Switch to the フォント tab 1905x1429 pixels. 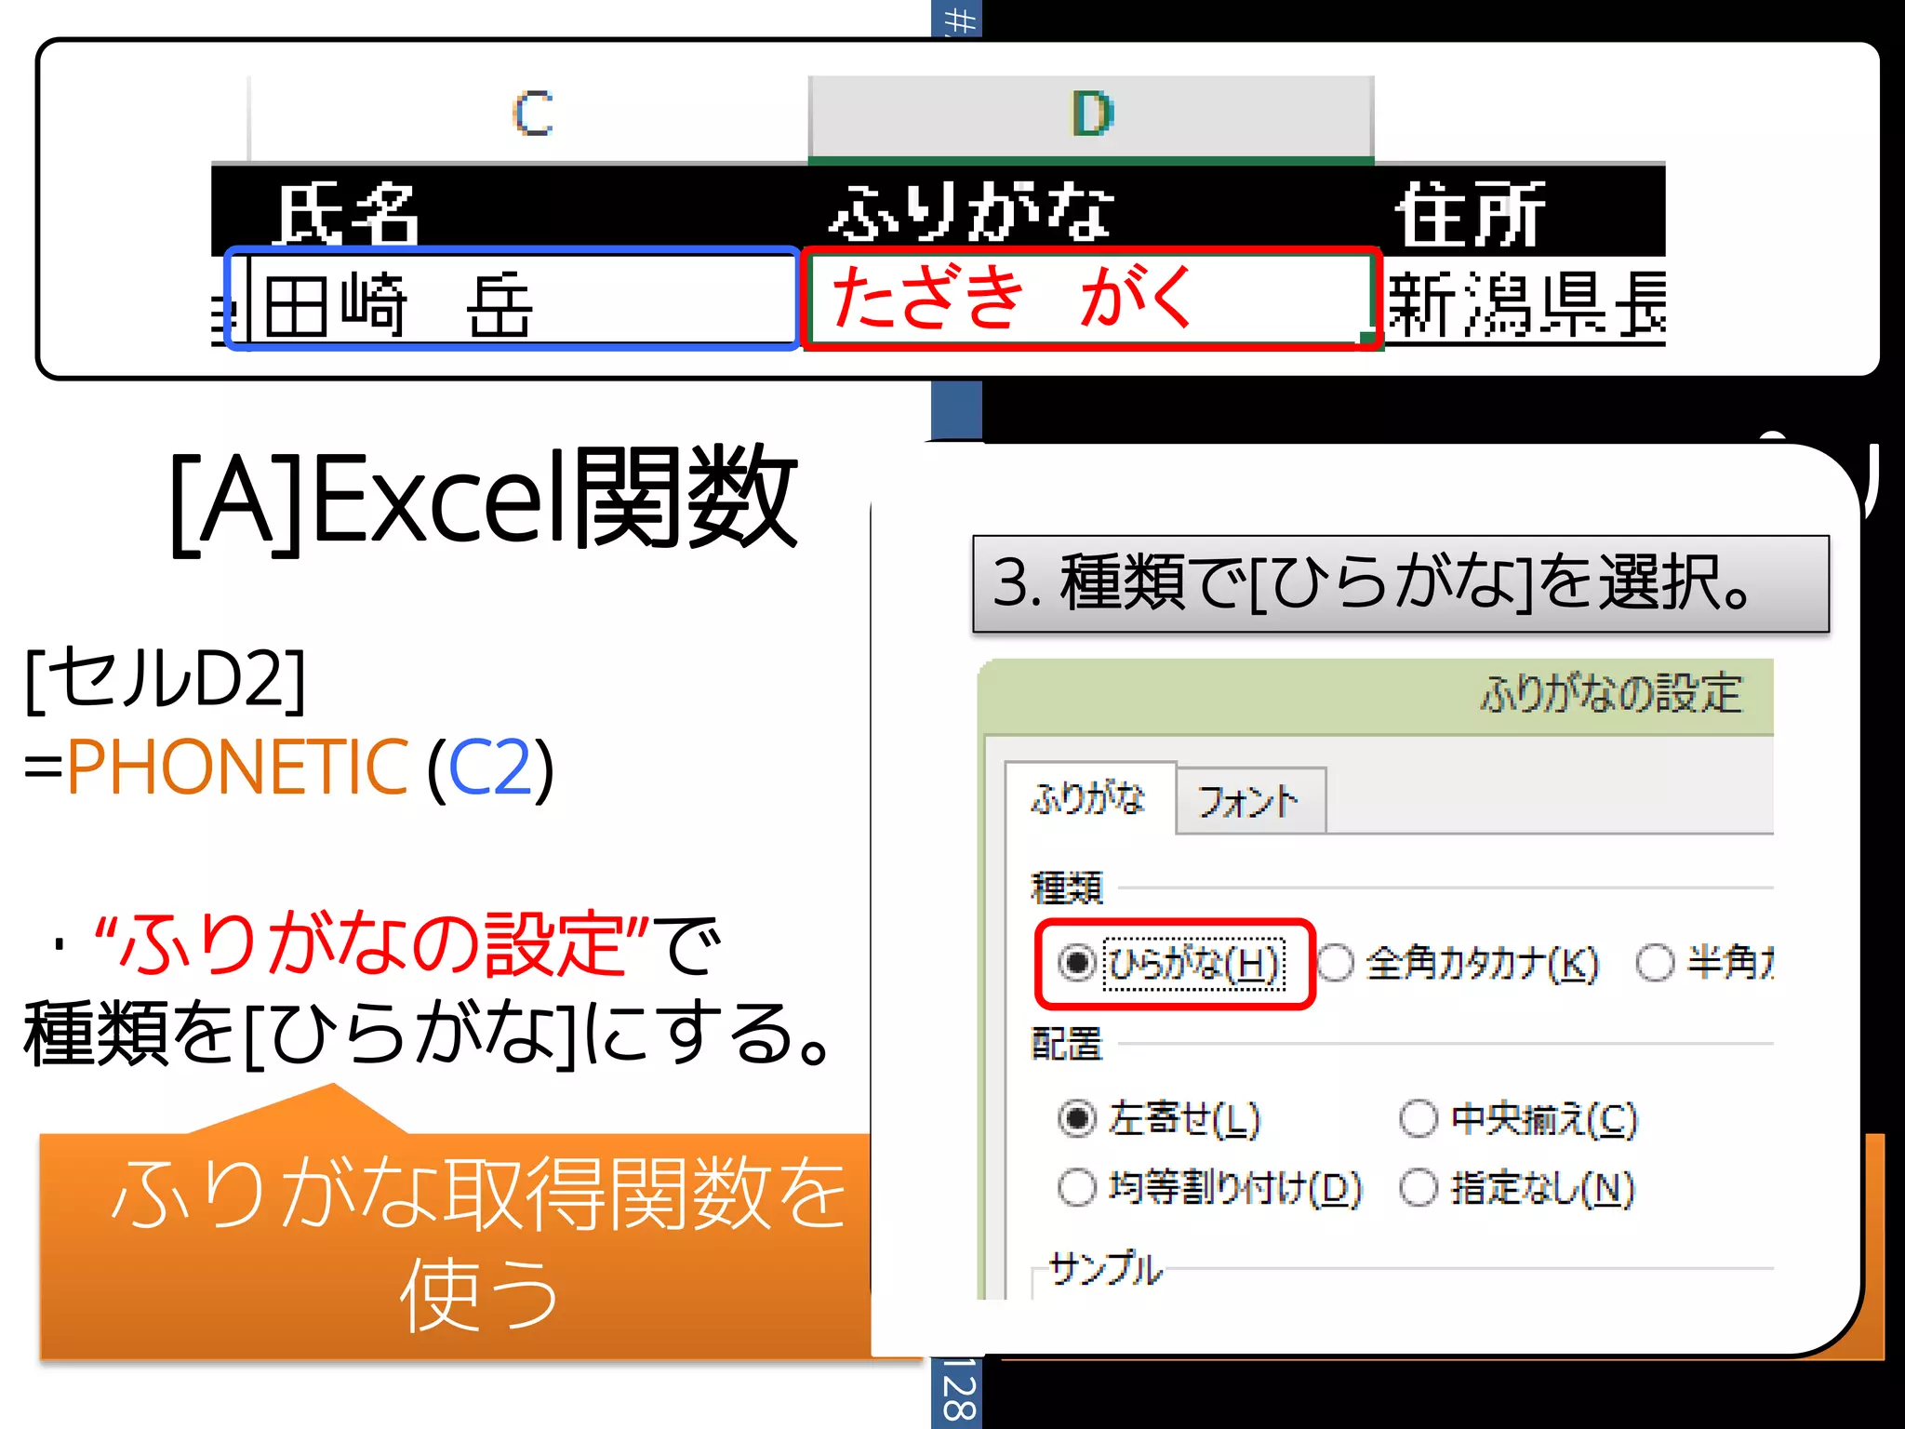(x=1250, y=801)
